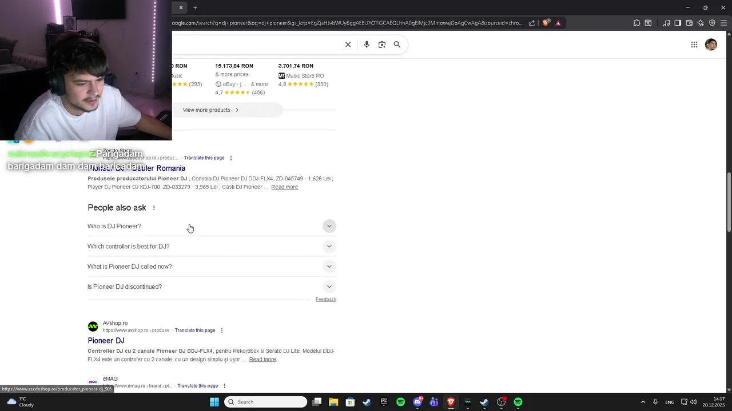
Task: Open the Brave playlist music note icon
Action: (666, 23)
